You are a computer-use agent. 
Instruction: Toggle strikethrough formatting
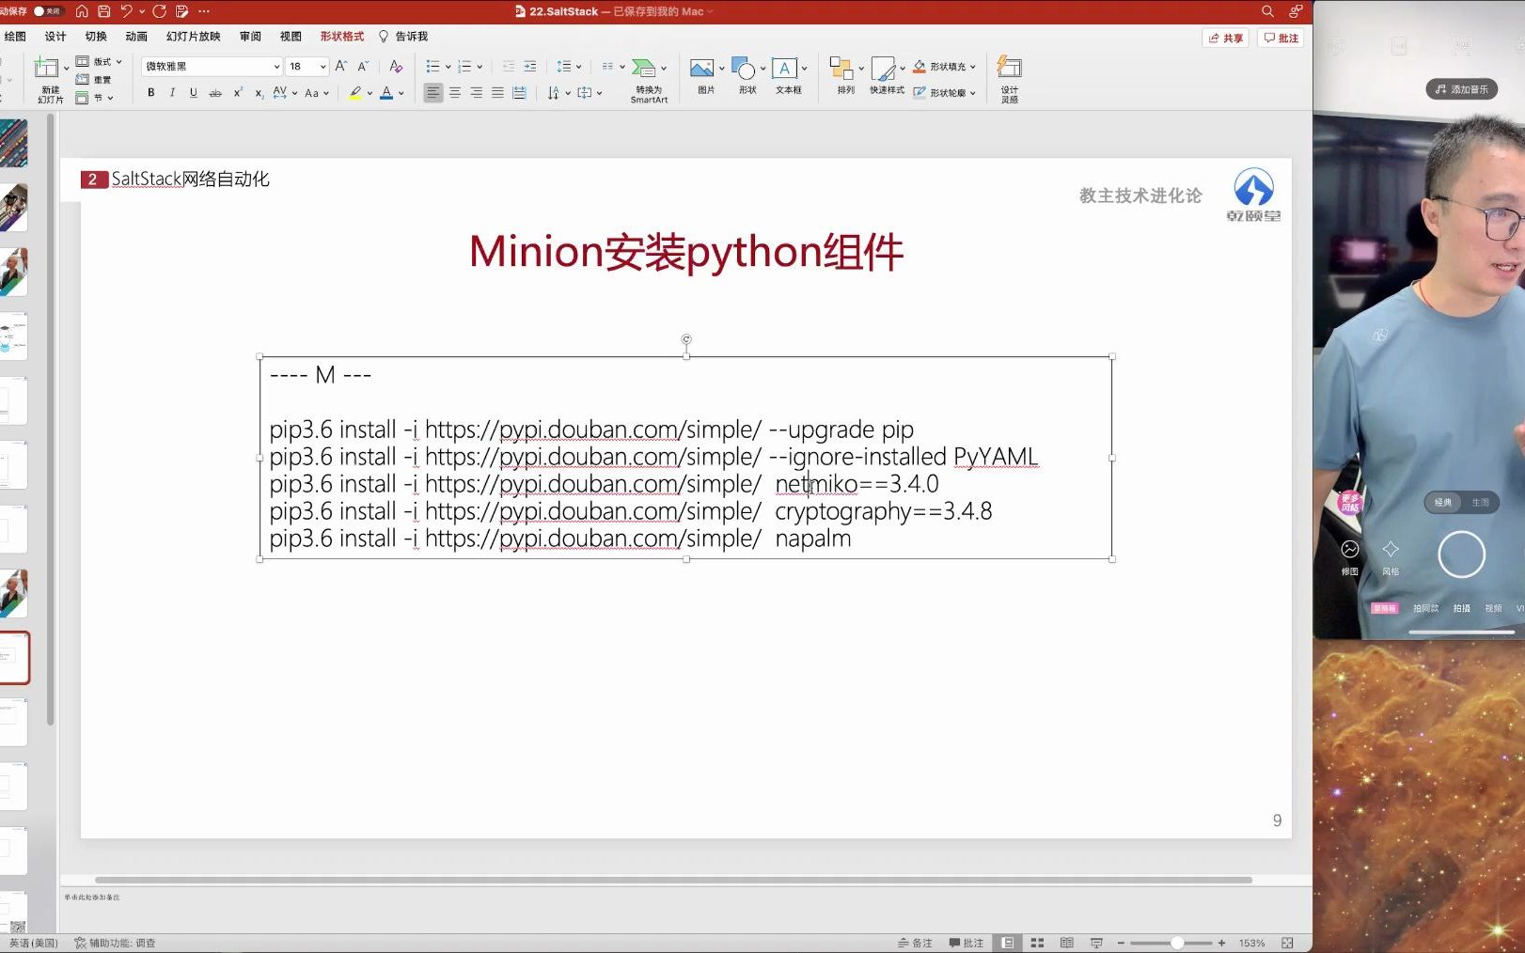pos(215,93)
